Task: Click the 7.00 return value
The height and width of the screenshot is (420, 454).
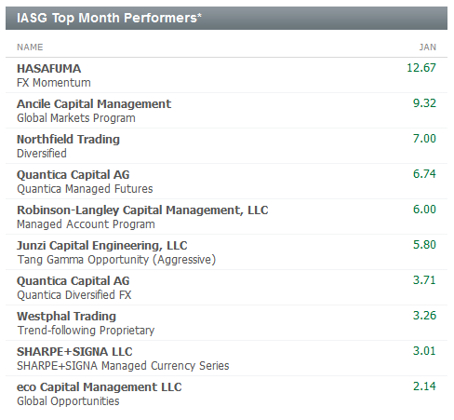Action: point(424,139)
